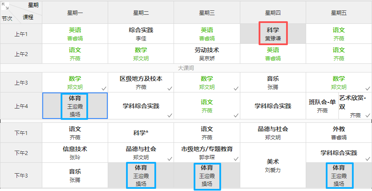Open Monday 上午1 英语 曹睿娟 cell
The width and height of the screenshot is (372, 191).
[75, 34]
